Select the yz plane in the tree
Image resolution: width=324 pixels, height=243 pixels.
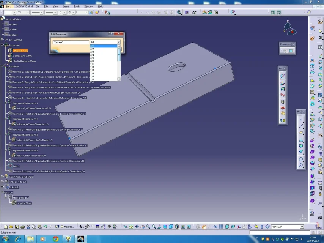pyautogui.click(x=13, y=30)
